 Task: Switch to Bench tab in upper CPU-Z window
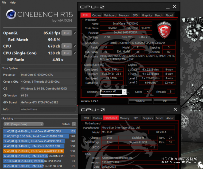click(x=159, y=15)
